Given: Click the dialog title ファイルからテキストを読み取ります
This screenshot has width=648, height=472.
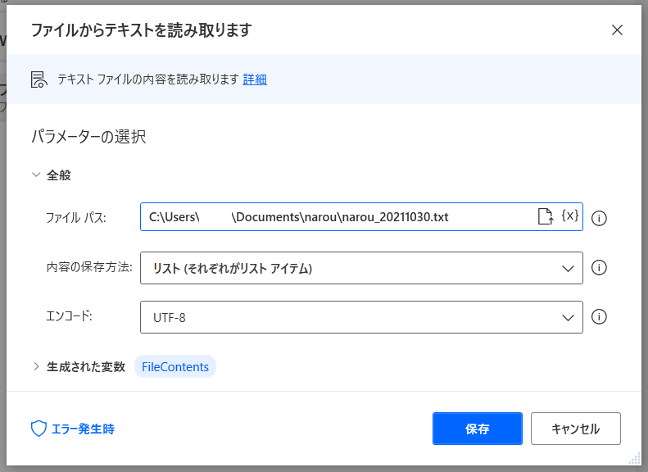Looking at the screenshot, I should click(142, 30).
